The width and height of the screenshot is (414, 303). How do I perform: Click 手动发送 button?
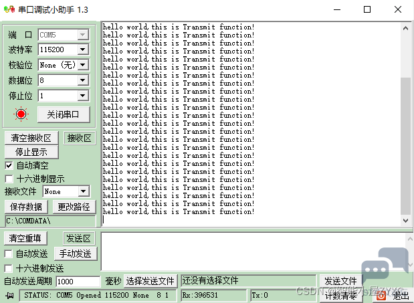coord(76,254)
